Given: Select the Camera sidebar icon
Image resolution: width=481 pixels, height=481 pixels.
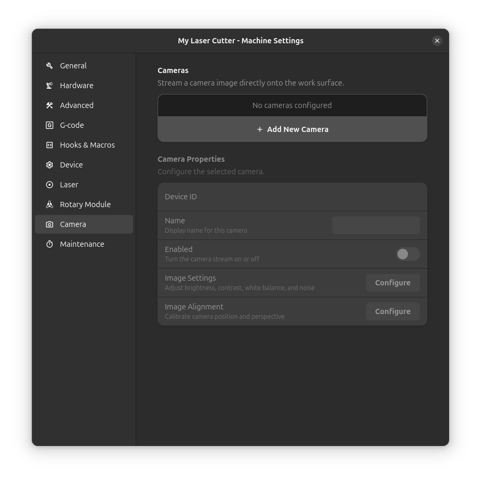Looking at the screenshot, I should click(49, 224).
